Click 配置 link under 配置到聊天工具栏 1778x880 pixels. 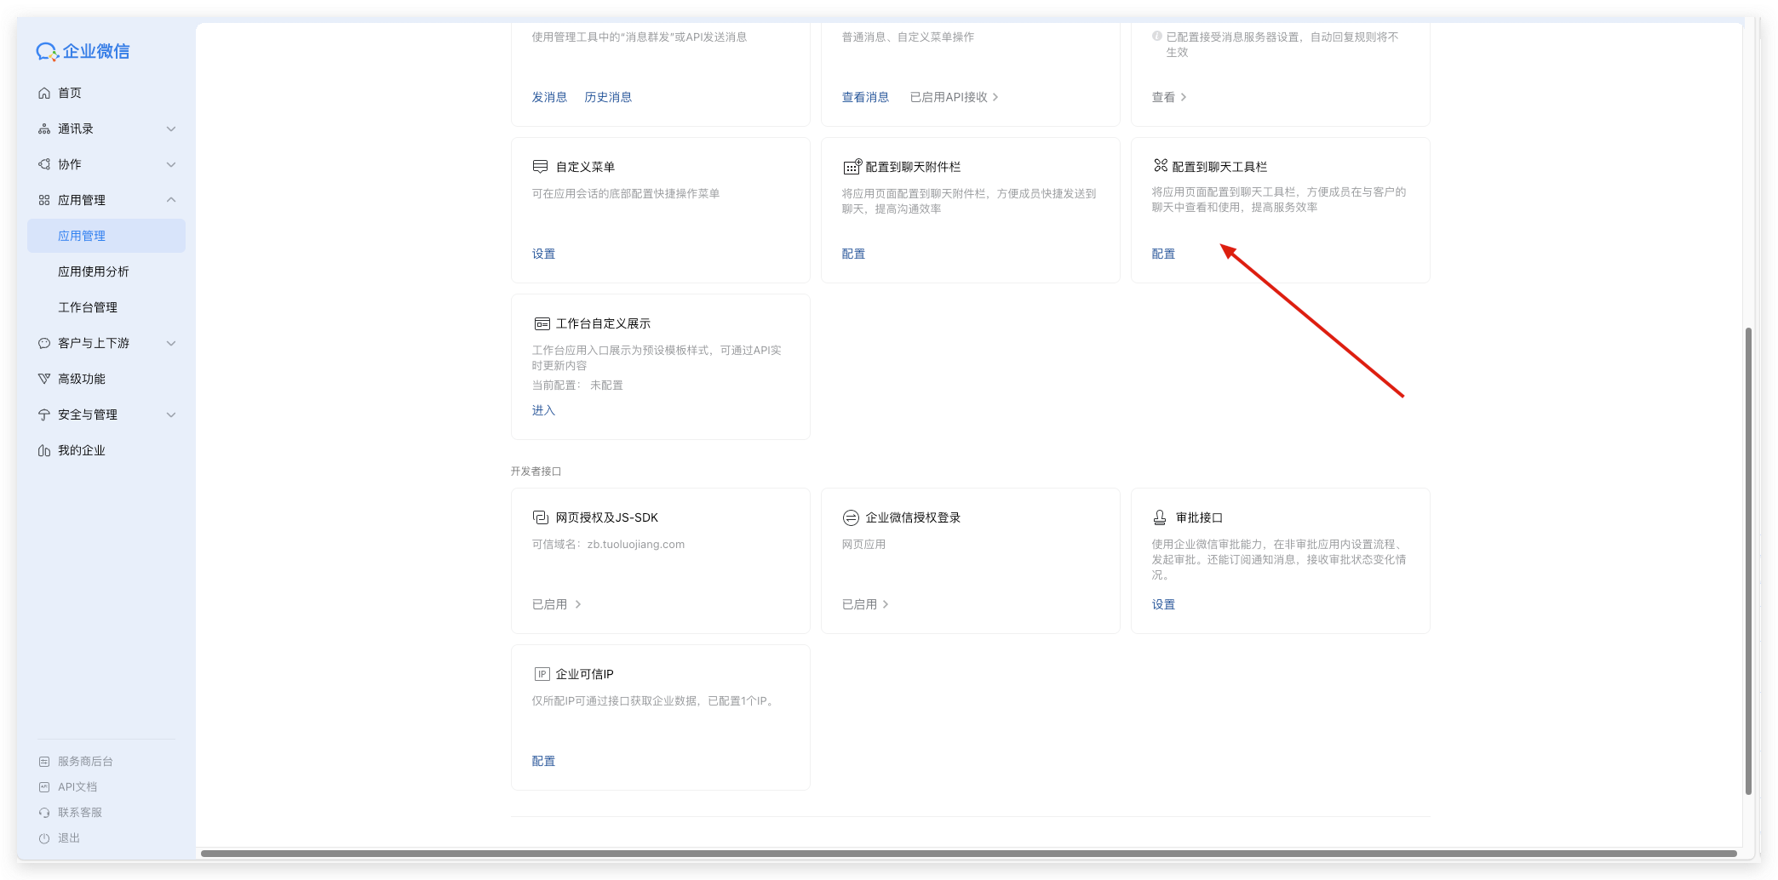point(1163,254)
